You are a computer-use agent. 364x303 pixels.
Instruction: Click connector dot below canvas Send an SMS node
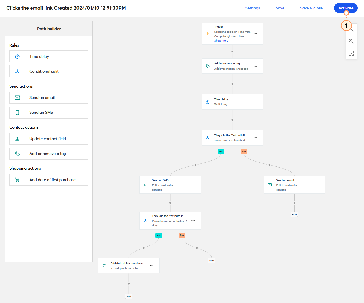click(x=170, y=203)
